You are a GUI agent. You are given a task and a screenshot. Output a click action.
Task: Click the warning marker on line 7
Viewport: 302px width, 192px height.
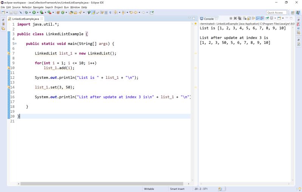(9, 53)
